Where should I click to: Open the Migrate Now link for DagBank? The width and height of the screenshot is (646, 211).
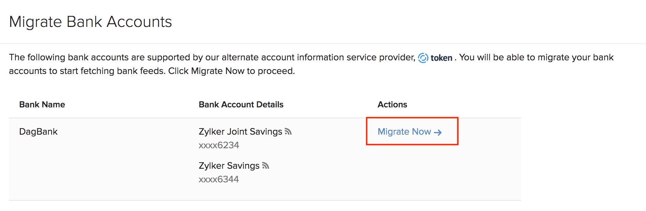coord(405,132)
